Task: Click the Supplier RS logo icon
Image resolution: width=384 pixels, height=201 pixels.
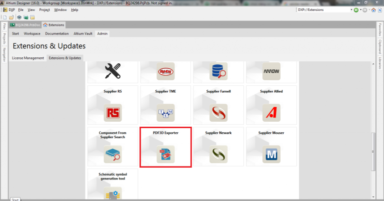Action: tap(112, 113)
